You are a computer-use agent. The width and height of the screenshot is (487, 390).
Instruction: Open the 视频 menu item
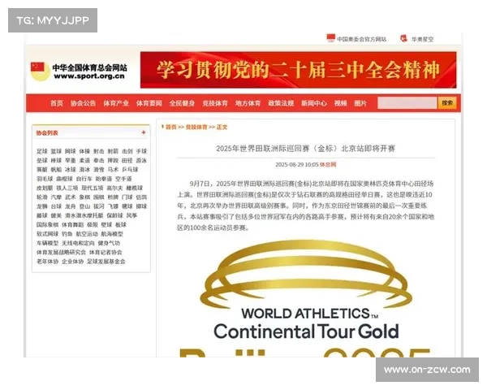click(340, 103)
